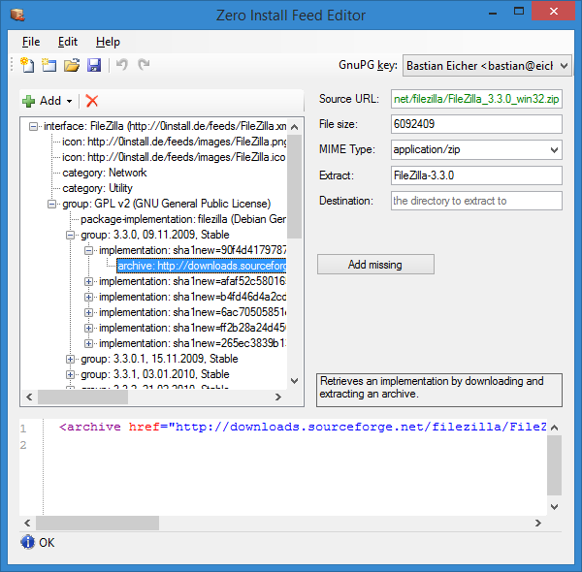
Task: Open the Add dropdown arrow
Action: 69,101
